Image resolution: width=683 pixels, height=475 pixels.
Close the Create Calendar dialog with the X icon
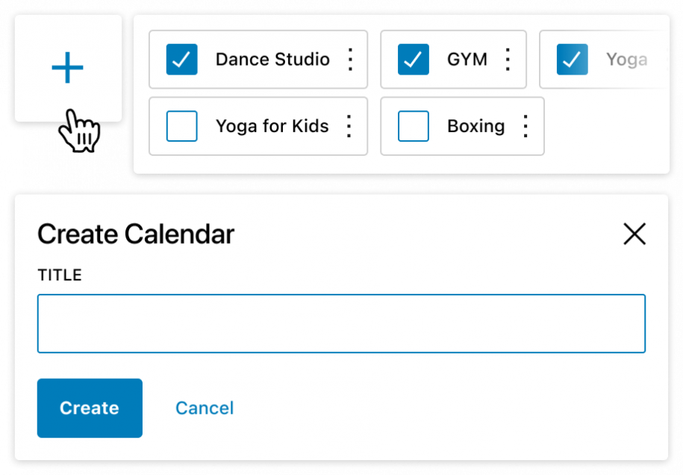tap(634, 233)
